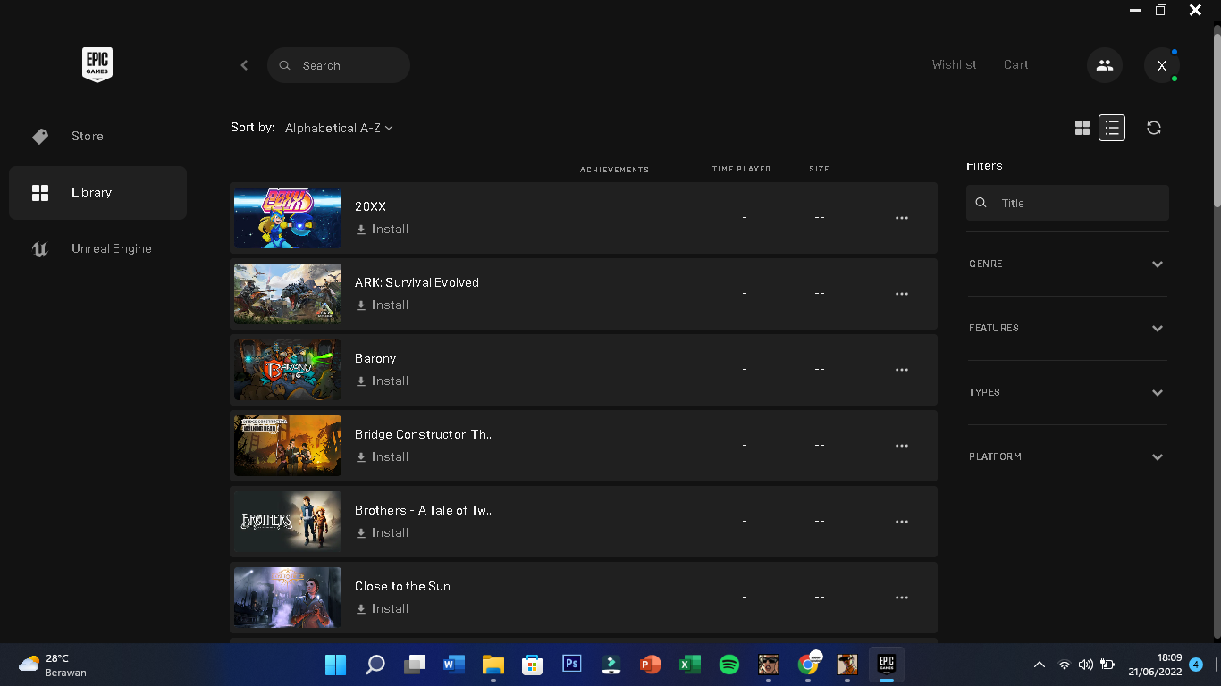This screenshot has width=1221, height=686.
Task: Expand the Types filter section
Action: coord(1067,392)
